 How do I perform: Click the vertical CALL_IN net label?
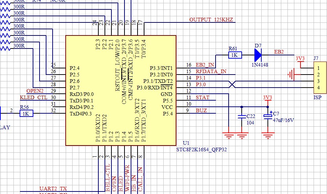(140, 179)
